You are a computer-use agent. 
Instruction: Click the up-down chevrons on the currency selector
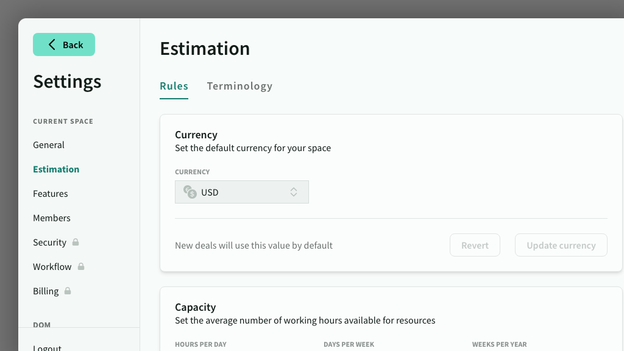pos(293,192)
